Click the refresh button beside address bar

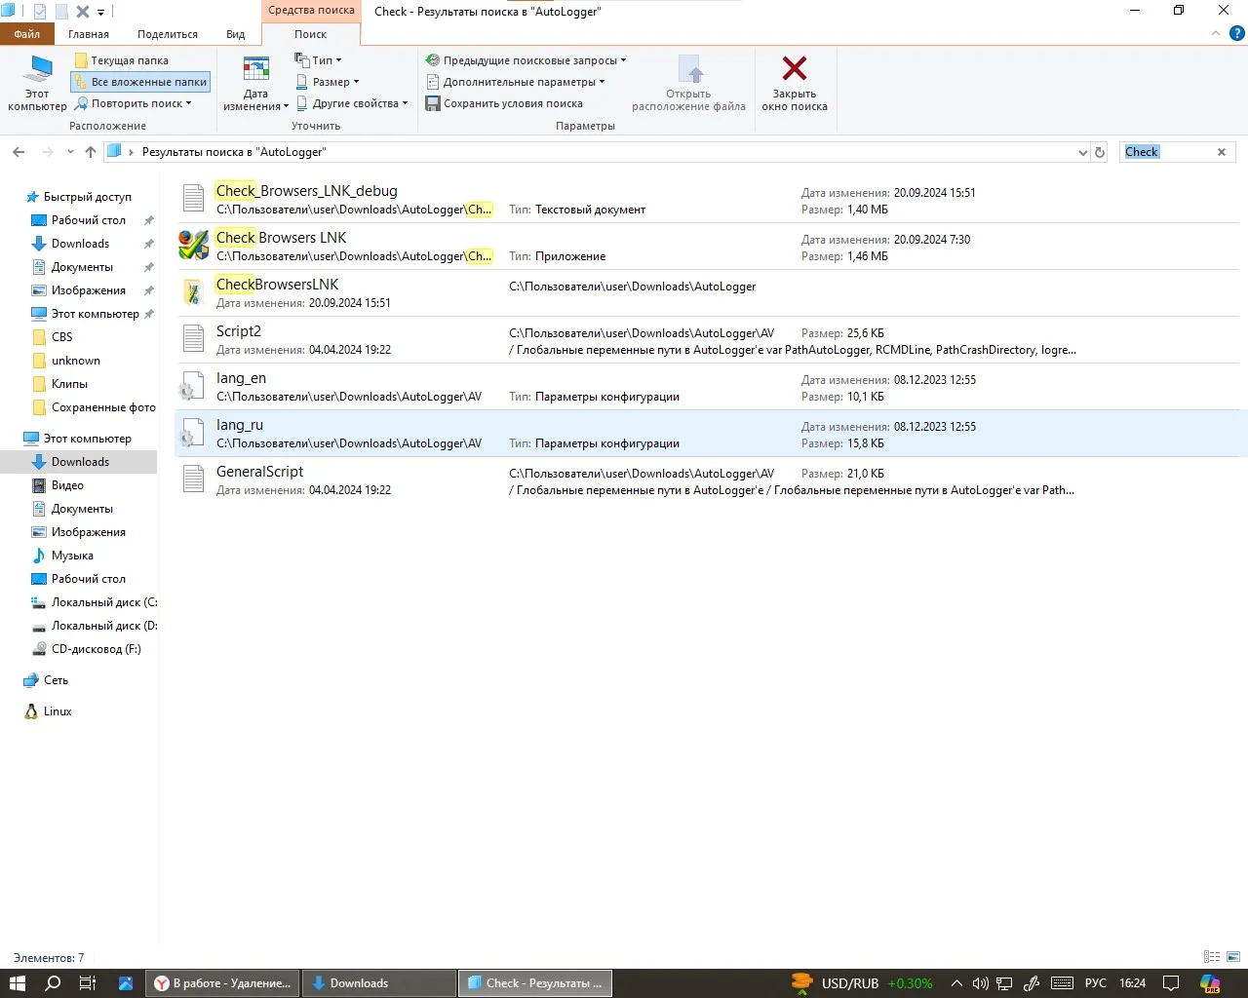pos(1100,152)
